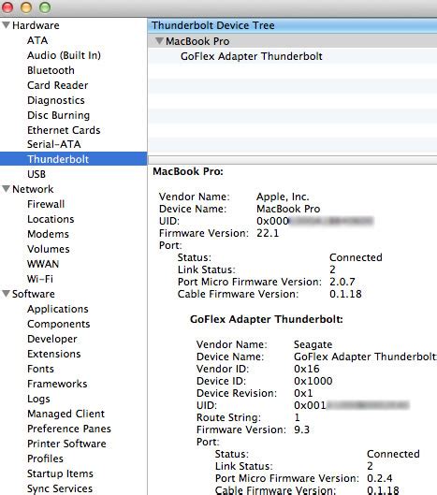Viewport: 437px width, 495px height.
Task: Open USB under Hardware
Action: point(36,174)
